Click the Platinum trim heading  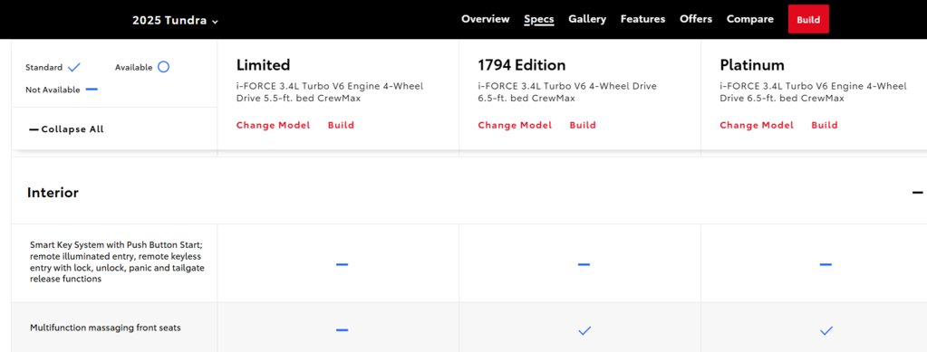pyautogui.click(x=752, y=65)
